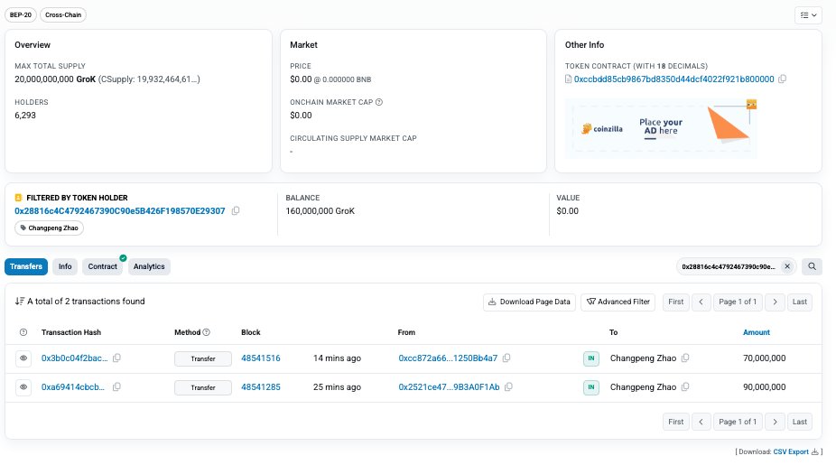Preview the first transaction with eye icon

click(x=23, y=358)
